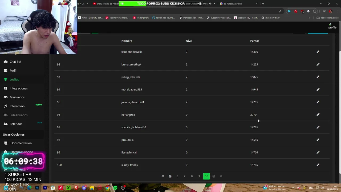Click the Puntos column header
Viewport: 341px width, 192px height.
coord(255,41)
